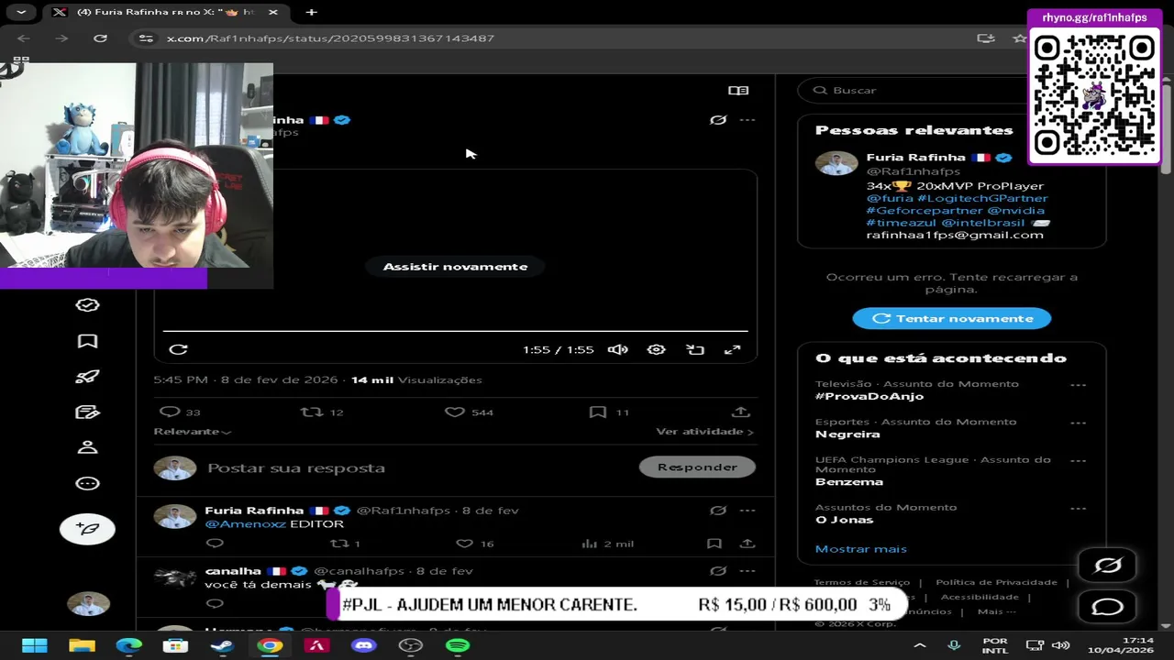Viewport: 1174px width, 660px height.
Task: Open Ver atividade link
Action: pyautogui.click(x=704, y=432)
